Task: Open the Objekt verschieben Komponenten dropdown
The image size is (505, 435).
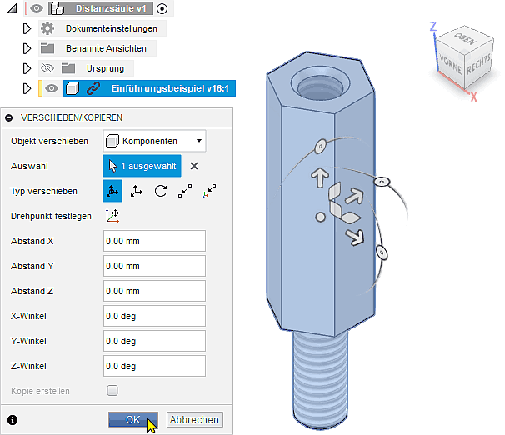Action: (154, 141)
